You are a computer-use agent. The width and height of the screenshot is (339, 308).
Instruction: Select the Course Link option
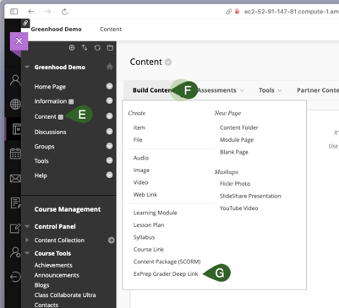click(149, 249)
